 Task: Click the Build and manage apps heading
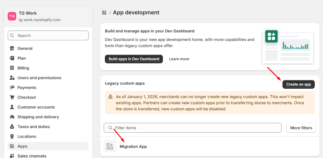pos(150,31)
